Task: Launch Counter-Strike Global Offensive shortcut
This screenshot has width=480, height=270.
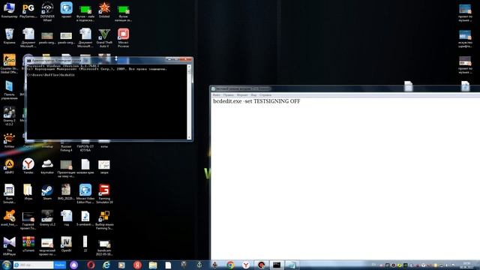Action: point(9,64)
